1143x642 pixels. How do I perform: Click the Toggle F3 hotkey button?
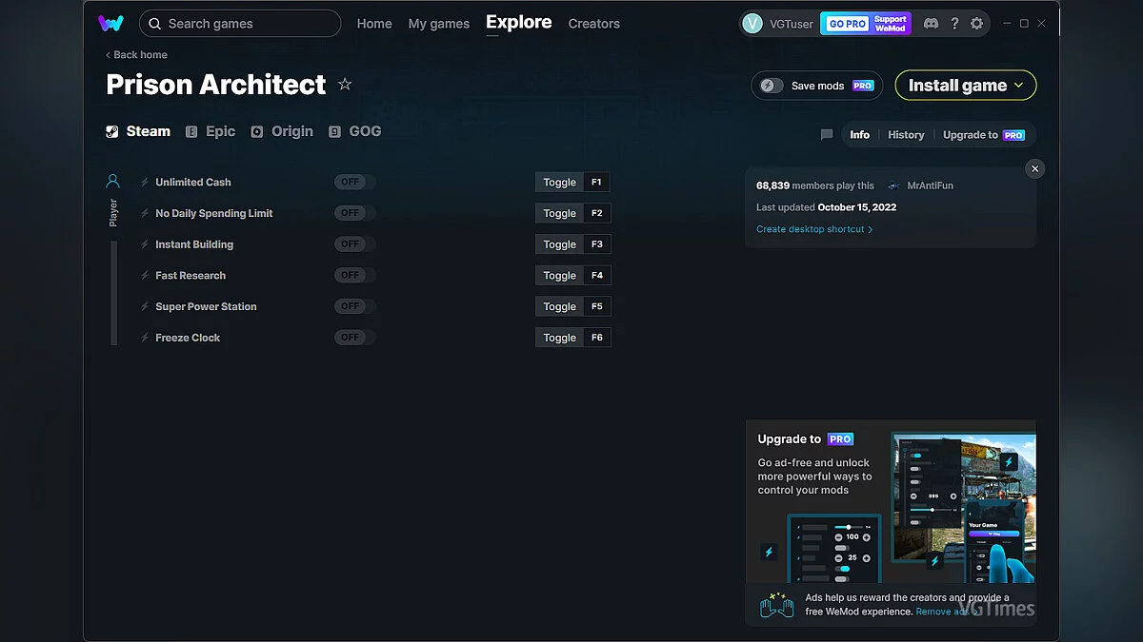[572, 244]
